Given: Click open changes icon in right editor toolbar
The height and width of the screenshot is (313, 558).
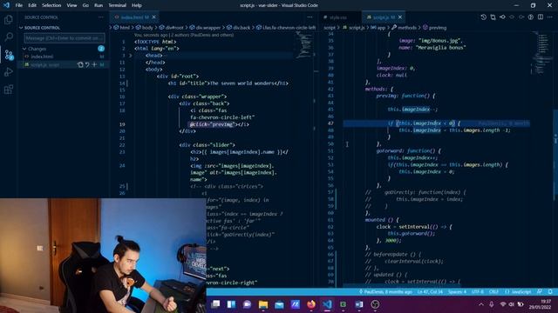Looking at the screenshot, I should coord(493,17).
